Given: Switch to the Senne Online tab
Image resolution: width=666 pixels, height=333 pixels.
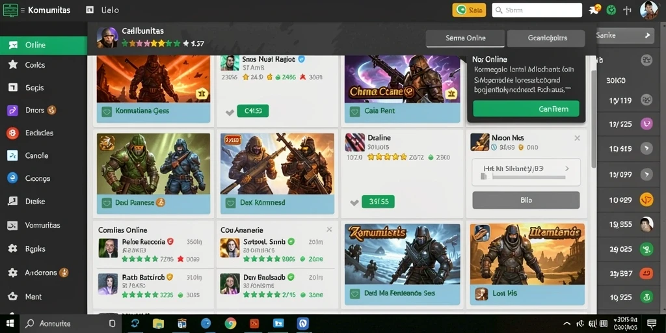Looking at the screenshot, I should coord(466,38).
